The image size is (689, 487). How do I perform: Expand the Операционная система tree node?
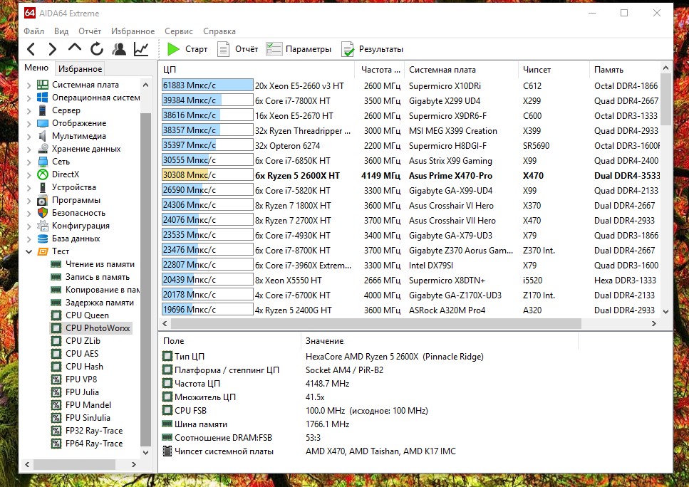pos(29,98)
